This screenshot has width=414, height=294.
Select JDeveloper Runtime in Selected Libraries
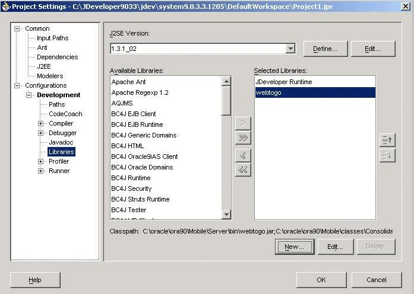click(315, 82)
